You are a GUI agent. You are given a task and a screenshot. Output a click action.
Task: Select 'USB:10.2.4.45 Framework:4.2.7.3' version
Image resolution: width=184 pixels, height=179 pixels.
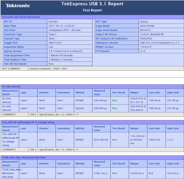click(159, 43)
